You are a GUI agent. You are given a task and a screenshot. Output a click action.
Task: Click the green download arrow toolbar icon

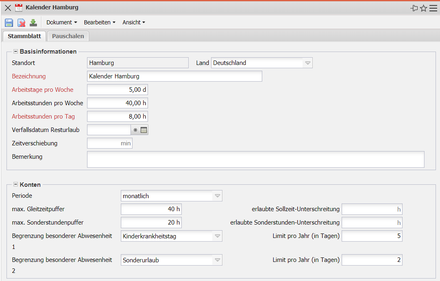click(33, 23)
